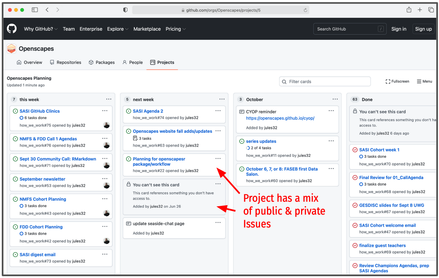Expand the Why GitHub? dropdown
The image size is (439, 278).
click(40, 29)
